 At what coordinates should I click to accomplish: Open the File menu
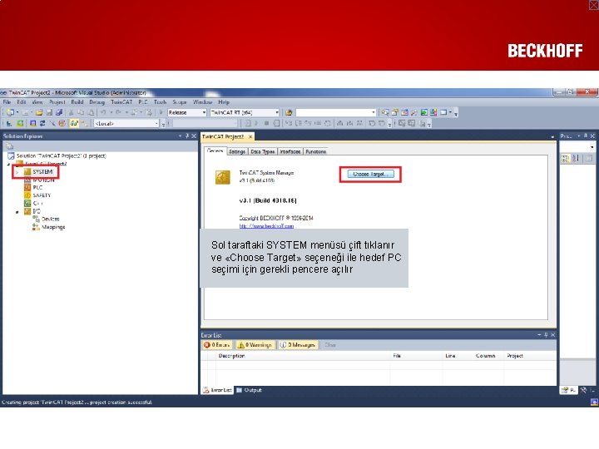[x=7, y=102]
